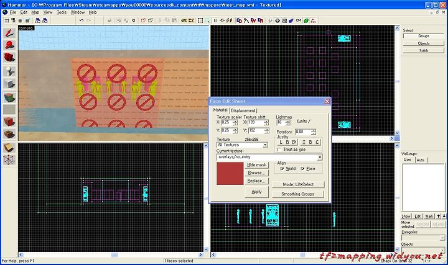Click the Mark VisGroups button
Screen dimensions: 448x265
point(429,216)
